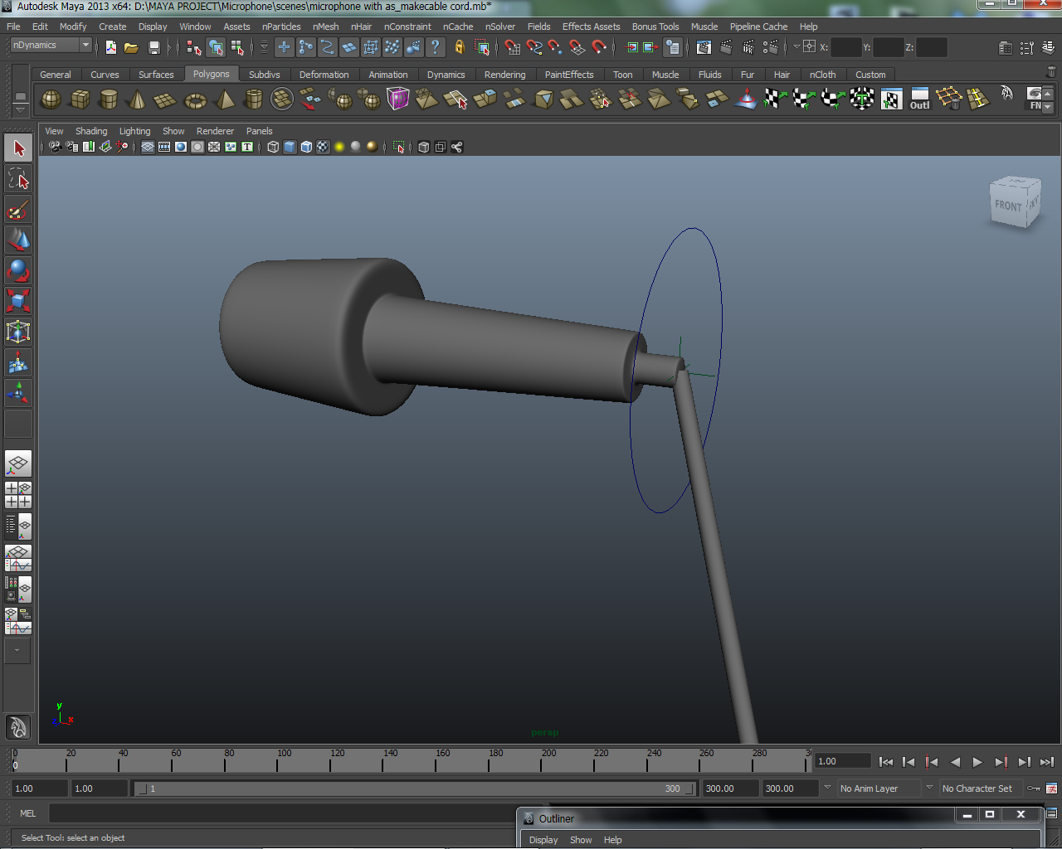Click the Save scene icon
The width and height of the screenshot is (1062, 849).
coord(153,47)
